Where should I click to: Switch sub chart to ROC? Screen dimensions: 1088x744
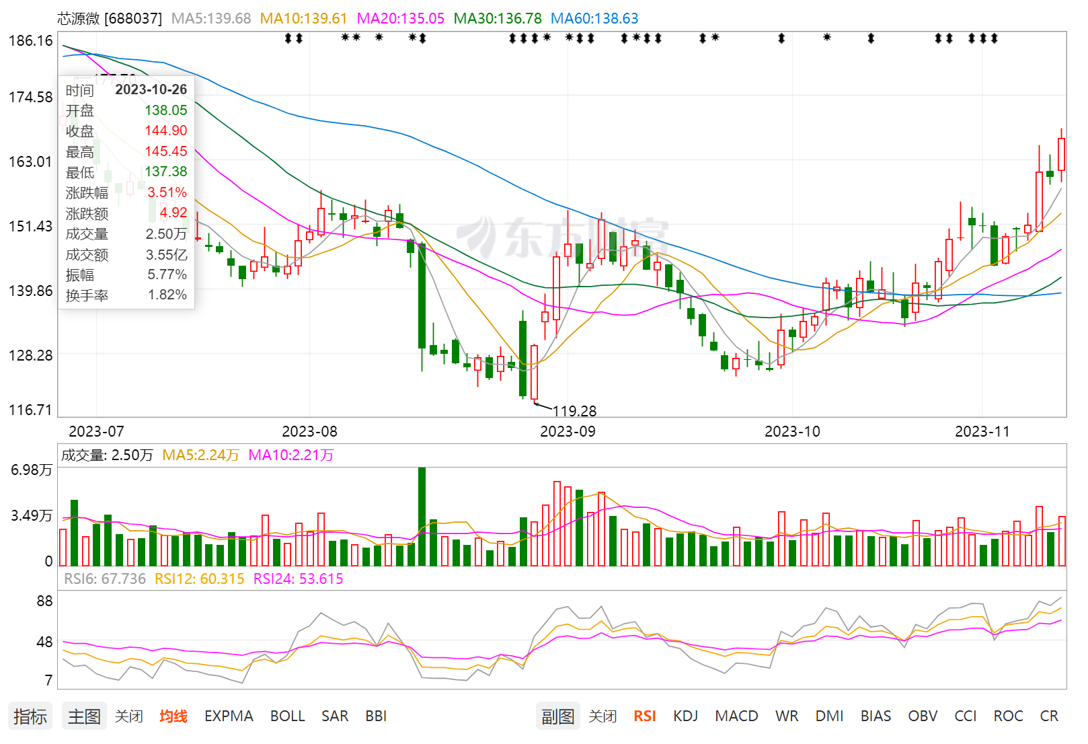coord(1008,716)
